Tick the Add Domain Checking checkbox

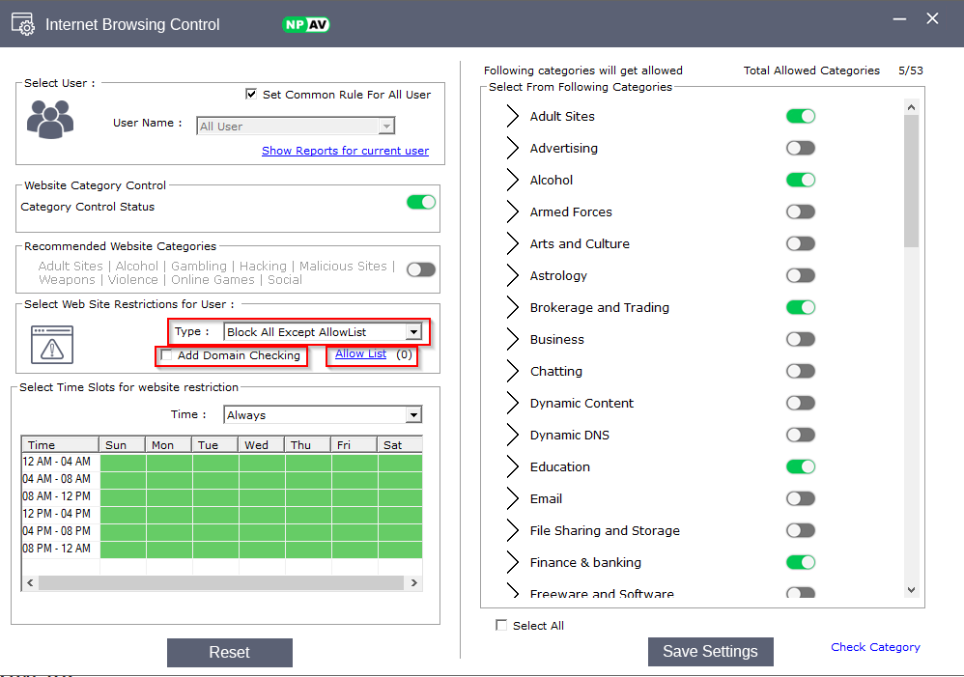point(167,355)
